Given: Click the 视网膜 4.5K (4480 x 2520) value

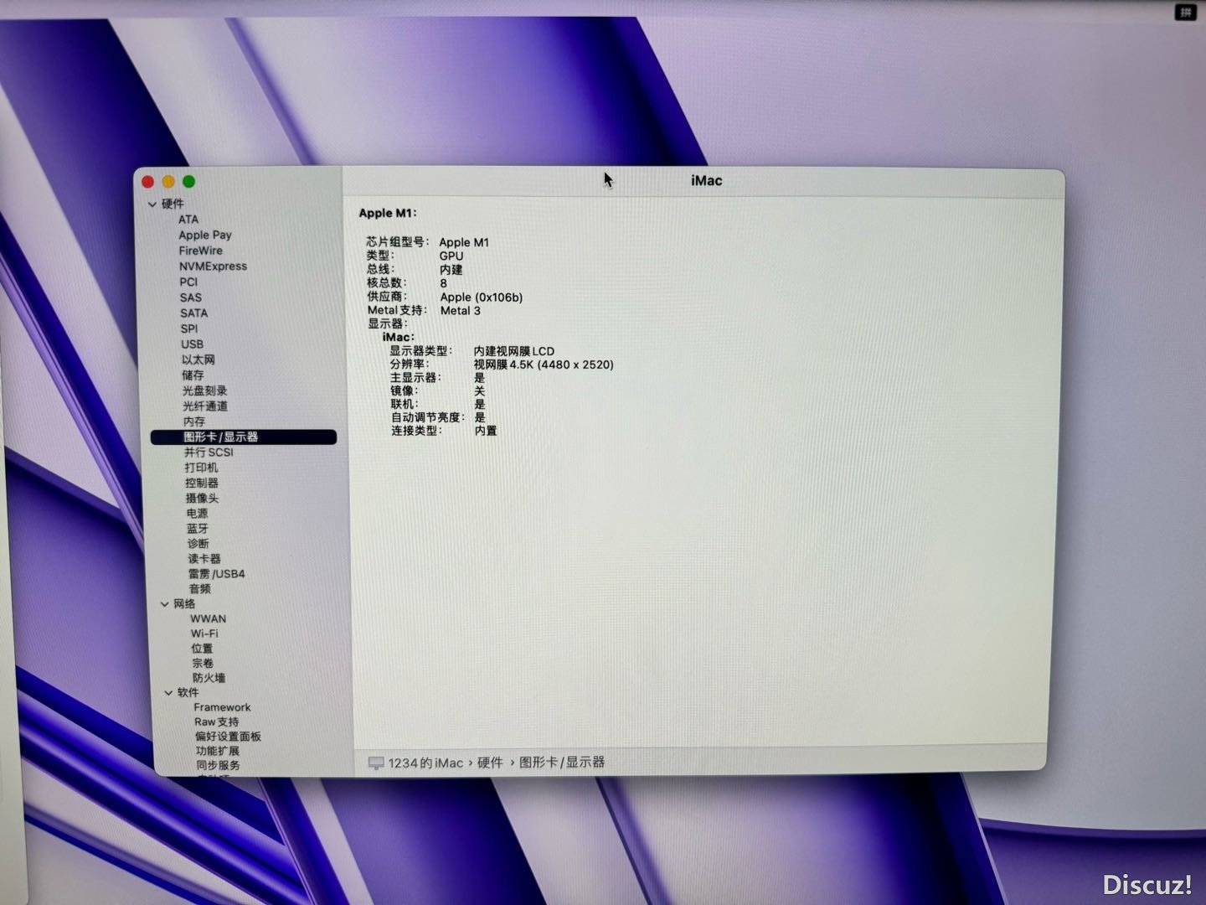Looking at the screenshot, I should [544, 365].
